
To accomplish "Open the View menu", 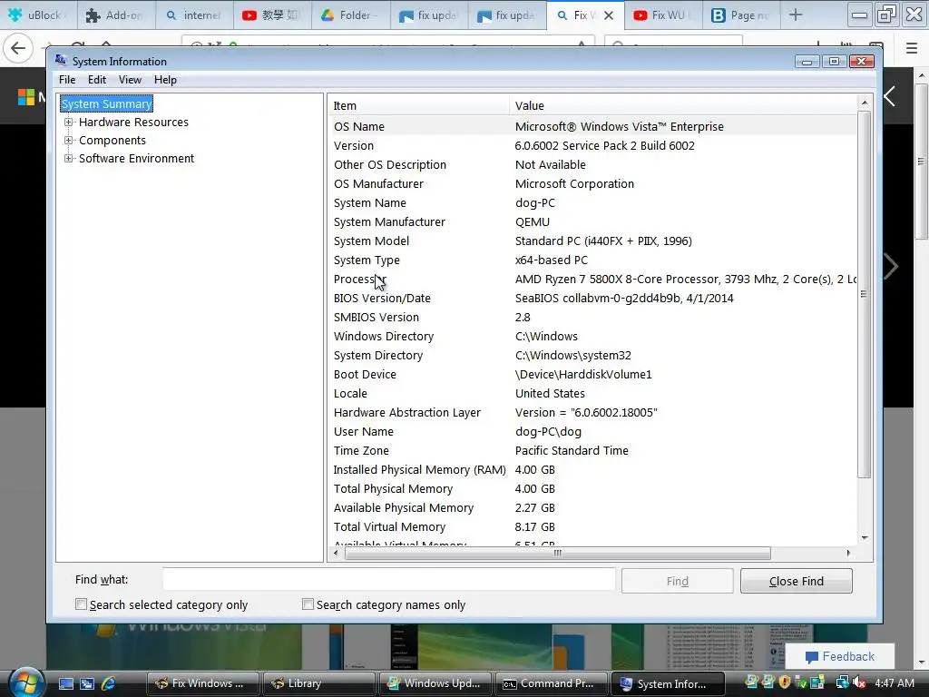I will coord(130,80).
